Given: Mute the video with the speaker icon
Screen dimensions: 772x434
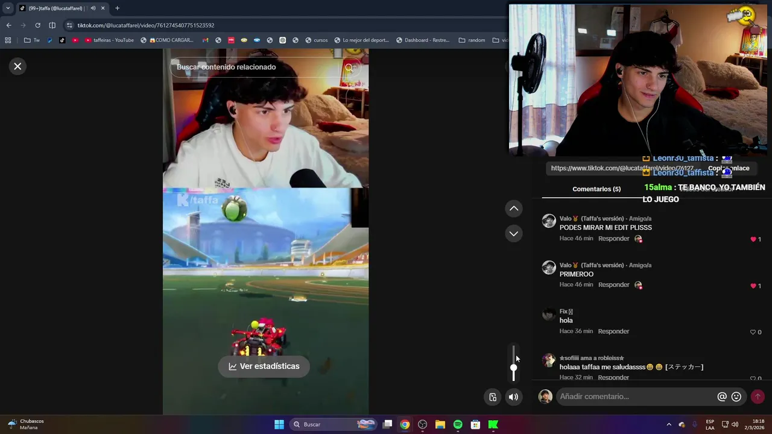Looking at the screenshot, I should click(x=513, y=397).
